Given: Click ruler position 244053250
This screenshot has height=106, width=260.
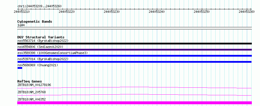Looking at the screenshot, I should (202, 12).
